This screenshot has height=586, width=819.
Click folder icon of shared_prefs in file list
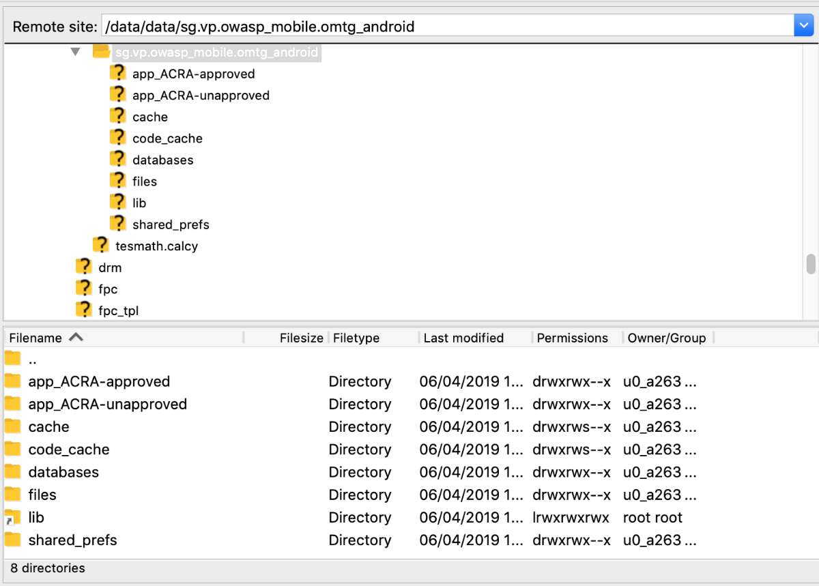13,540
